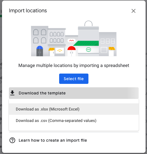Viewport: 147px width, 154px height.
Task: Click the download arrow icon
Action: tap(12, 93)
